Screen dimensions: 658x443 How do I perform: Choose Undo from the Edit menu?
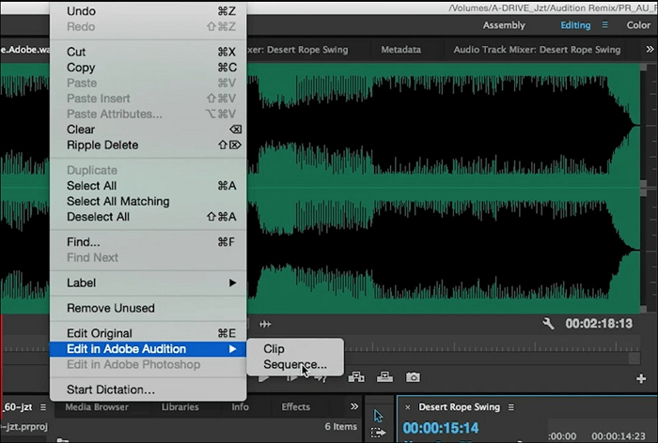149,11
